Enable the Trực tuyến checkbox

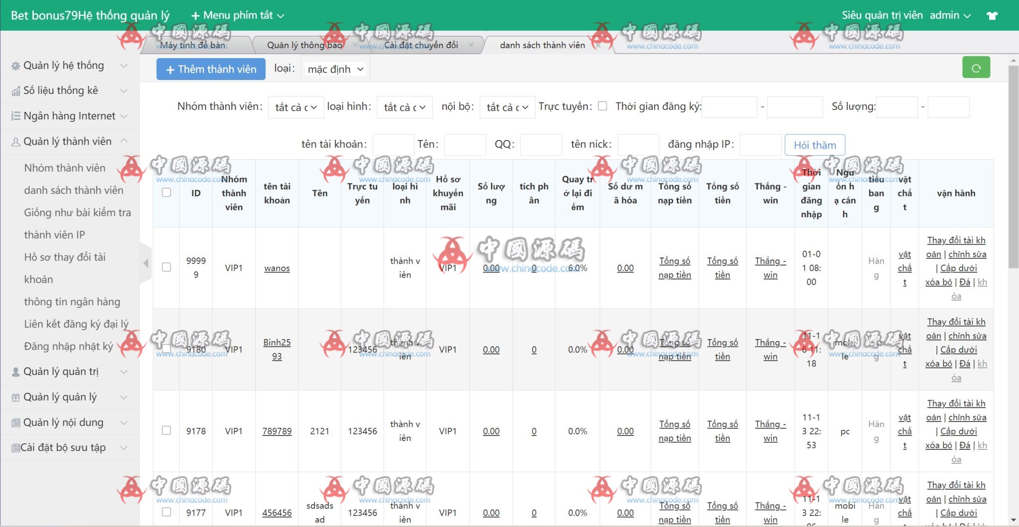[602, 106]
